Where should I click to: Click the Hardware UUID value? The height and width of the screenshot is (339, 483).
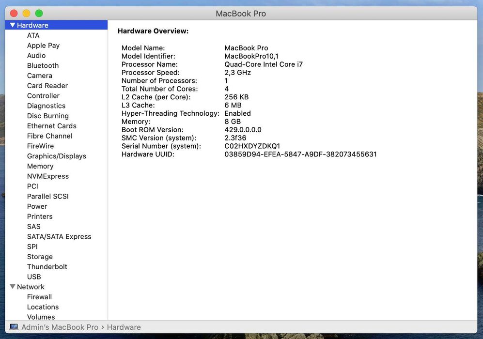point(300,154)
